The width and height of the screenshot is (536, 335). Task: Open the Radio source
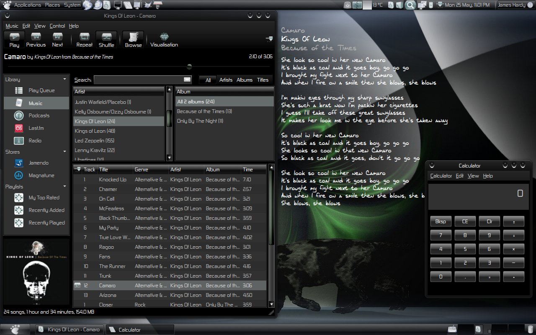36,141
